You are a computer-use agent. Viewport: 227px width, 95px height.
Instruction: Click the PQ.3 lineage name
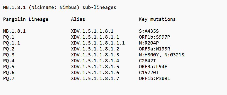9,55
